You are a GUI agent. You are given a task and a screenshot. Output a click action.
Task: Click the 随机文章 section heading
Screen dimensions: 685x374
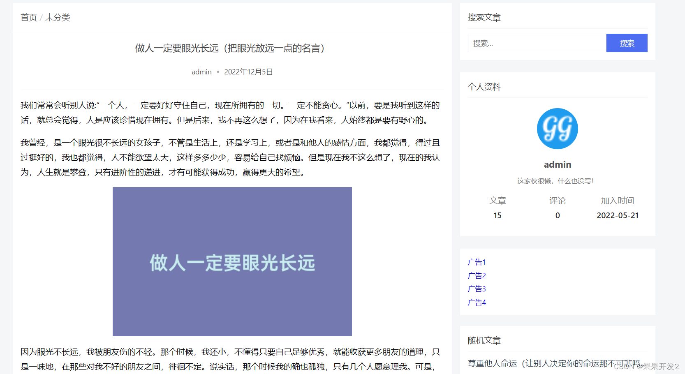pos(484,340)
